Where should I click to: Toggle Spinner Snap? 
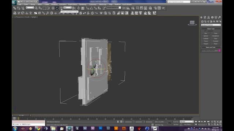point(99,8)
